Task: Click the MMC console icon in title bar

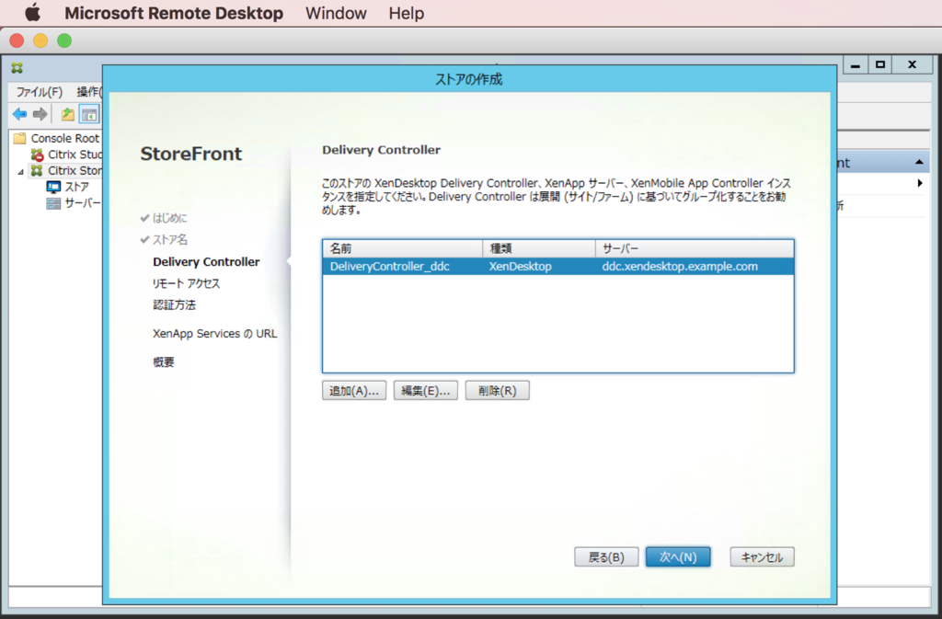Action: [x=17, y=68]
